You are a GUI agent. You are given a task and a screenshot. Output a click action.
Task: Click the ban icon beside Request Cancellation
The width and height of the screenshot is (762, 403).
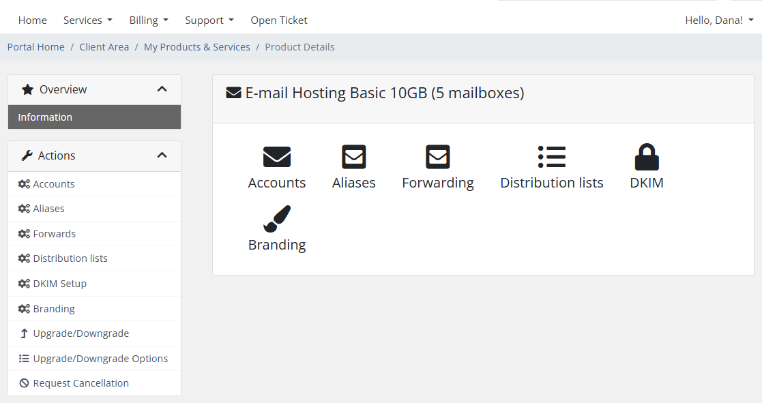pyautogui.click(x=24, y=383)
